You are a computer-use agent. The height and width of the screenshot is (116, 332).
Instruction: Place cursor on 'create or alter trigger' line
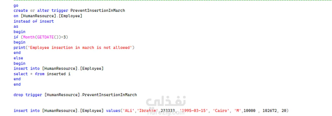pos(69,11)
